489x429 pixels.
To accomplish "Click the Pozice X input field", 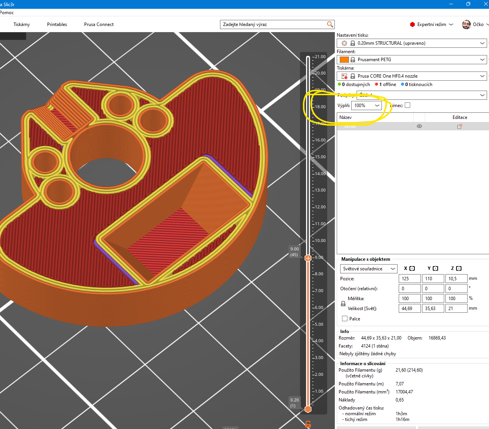I will coord(409,279).
